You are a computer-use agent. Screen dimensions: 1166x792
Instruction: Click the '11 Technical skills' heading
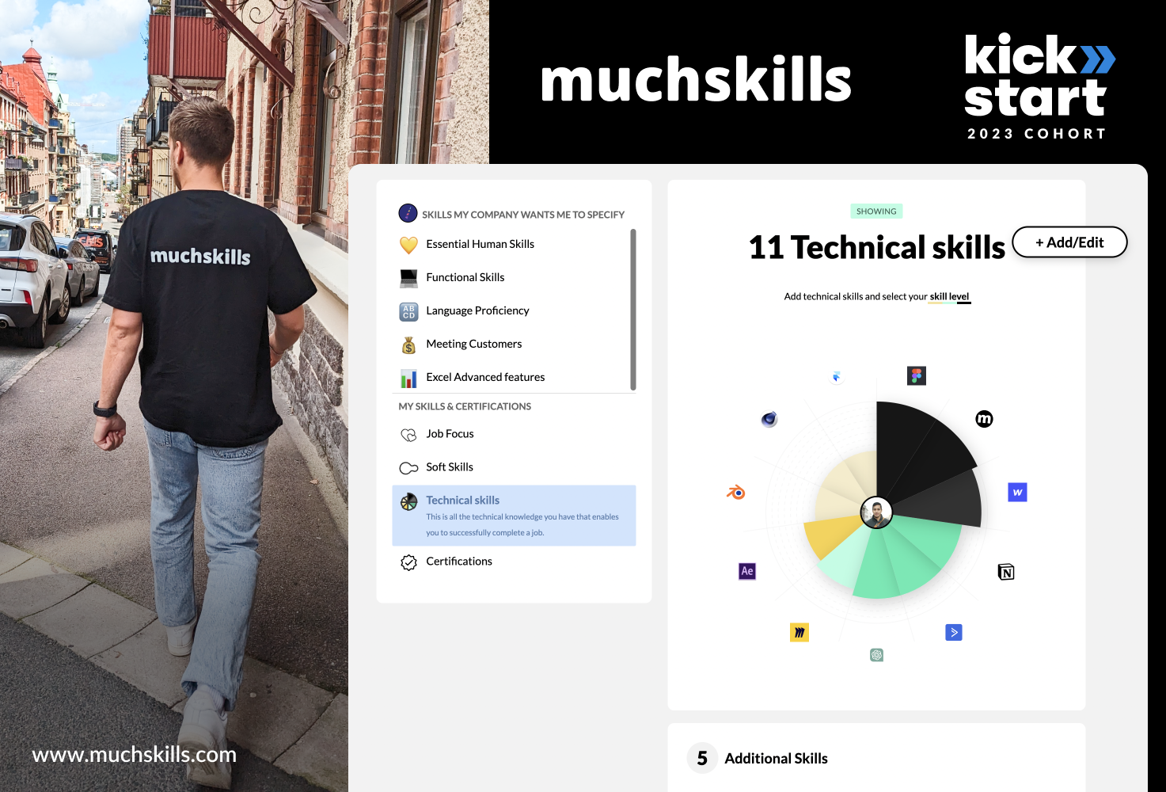point(876,248)
